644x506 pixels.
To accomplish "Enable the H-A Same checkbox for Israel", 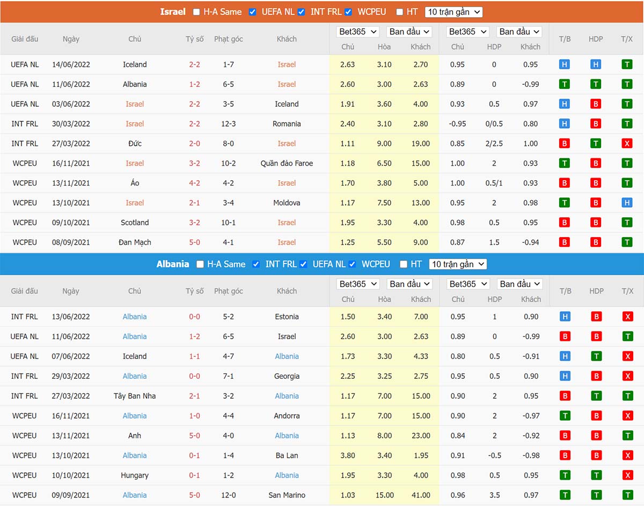I will (x=196, y=12).
